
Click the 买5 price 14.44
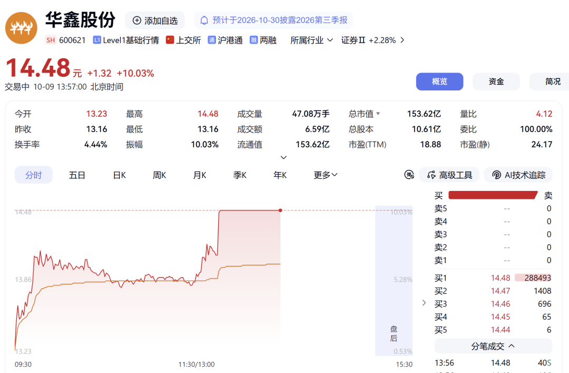coord(501,330)
